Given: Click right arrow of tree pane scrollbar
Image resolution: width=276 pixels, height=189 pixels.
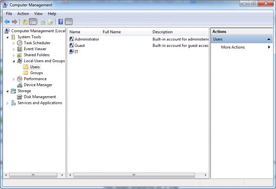Looking at the screenshot, I should tap(62, 175).
